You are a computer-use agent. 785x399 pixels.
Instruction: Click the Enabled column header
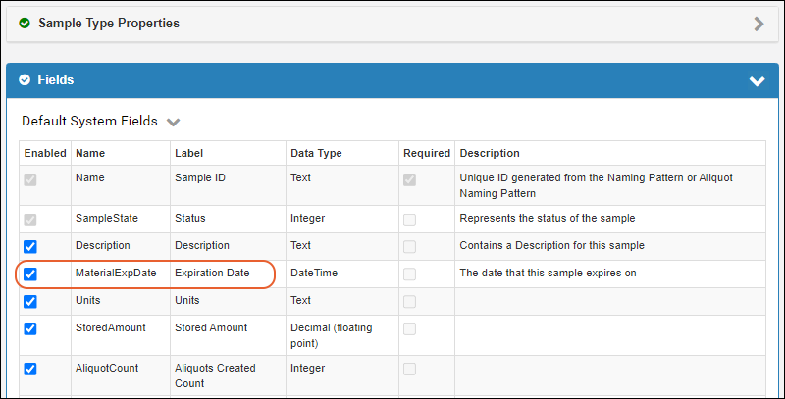pyautogui.click(x=45, y=154)
